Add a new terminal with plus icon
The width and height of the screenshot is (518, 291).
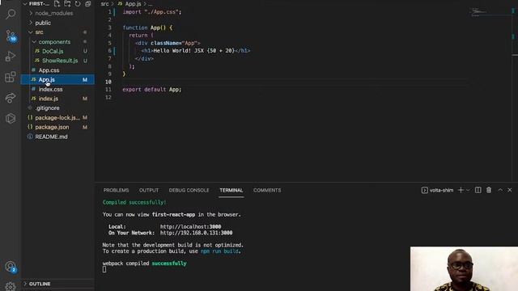point(461,190)
